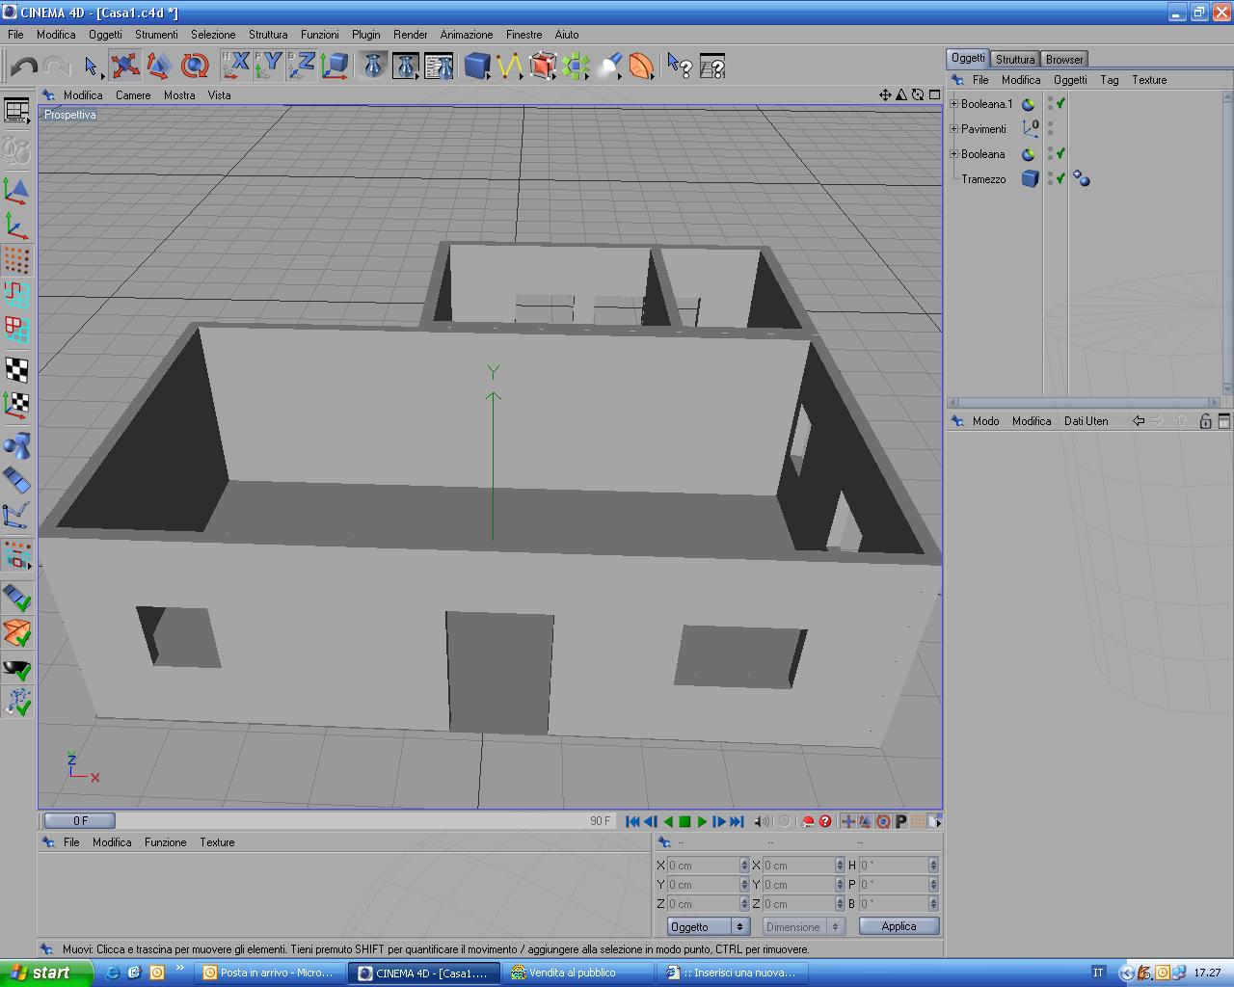
Task: Toggle Z axis lock
Action: [302, 66]
